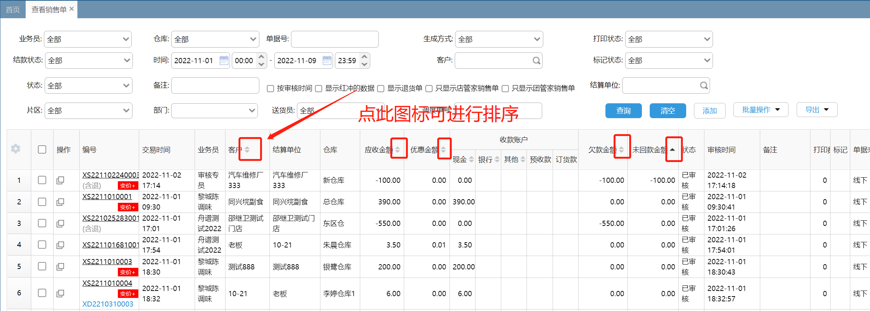Open order link XS221101681001
870x311 pixels.
pyautogui.click(x=111, y=245)
